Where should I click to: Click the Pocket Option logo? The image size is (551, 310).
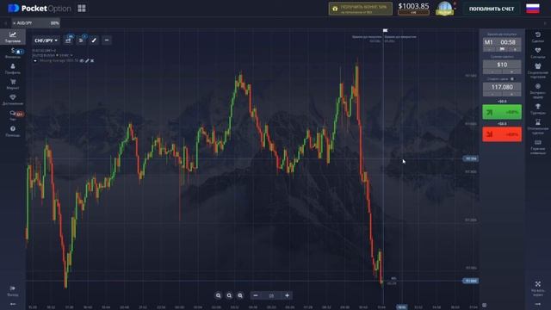(x=39, y=8)
